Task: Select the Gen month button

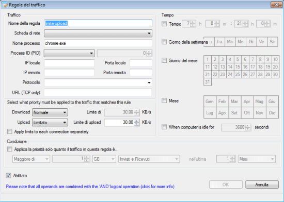Action: (210, 102)
